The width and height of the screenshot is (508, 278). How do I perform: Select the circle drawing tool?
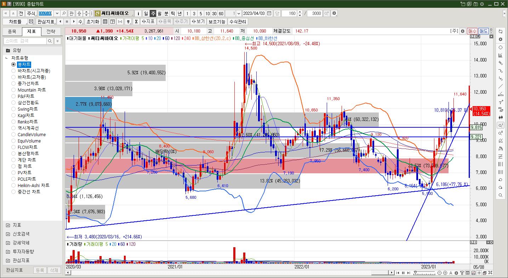[500, 47]
